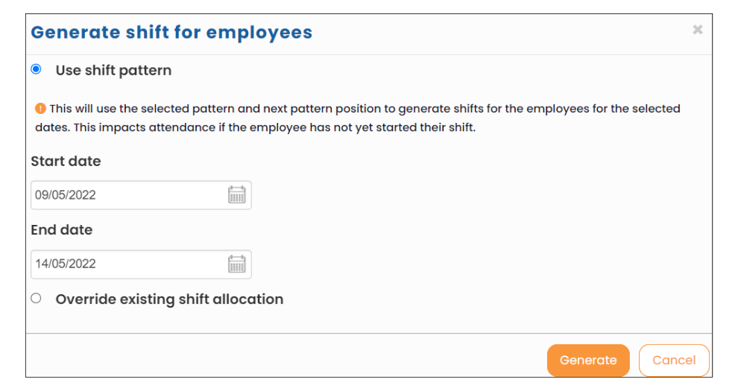Image resolution: width=738 pixels, height=391 pixels.
Task: Click the warning line starting 'dates. This impacts'
Action: click(256, 127)
